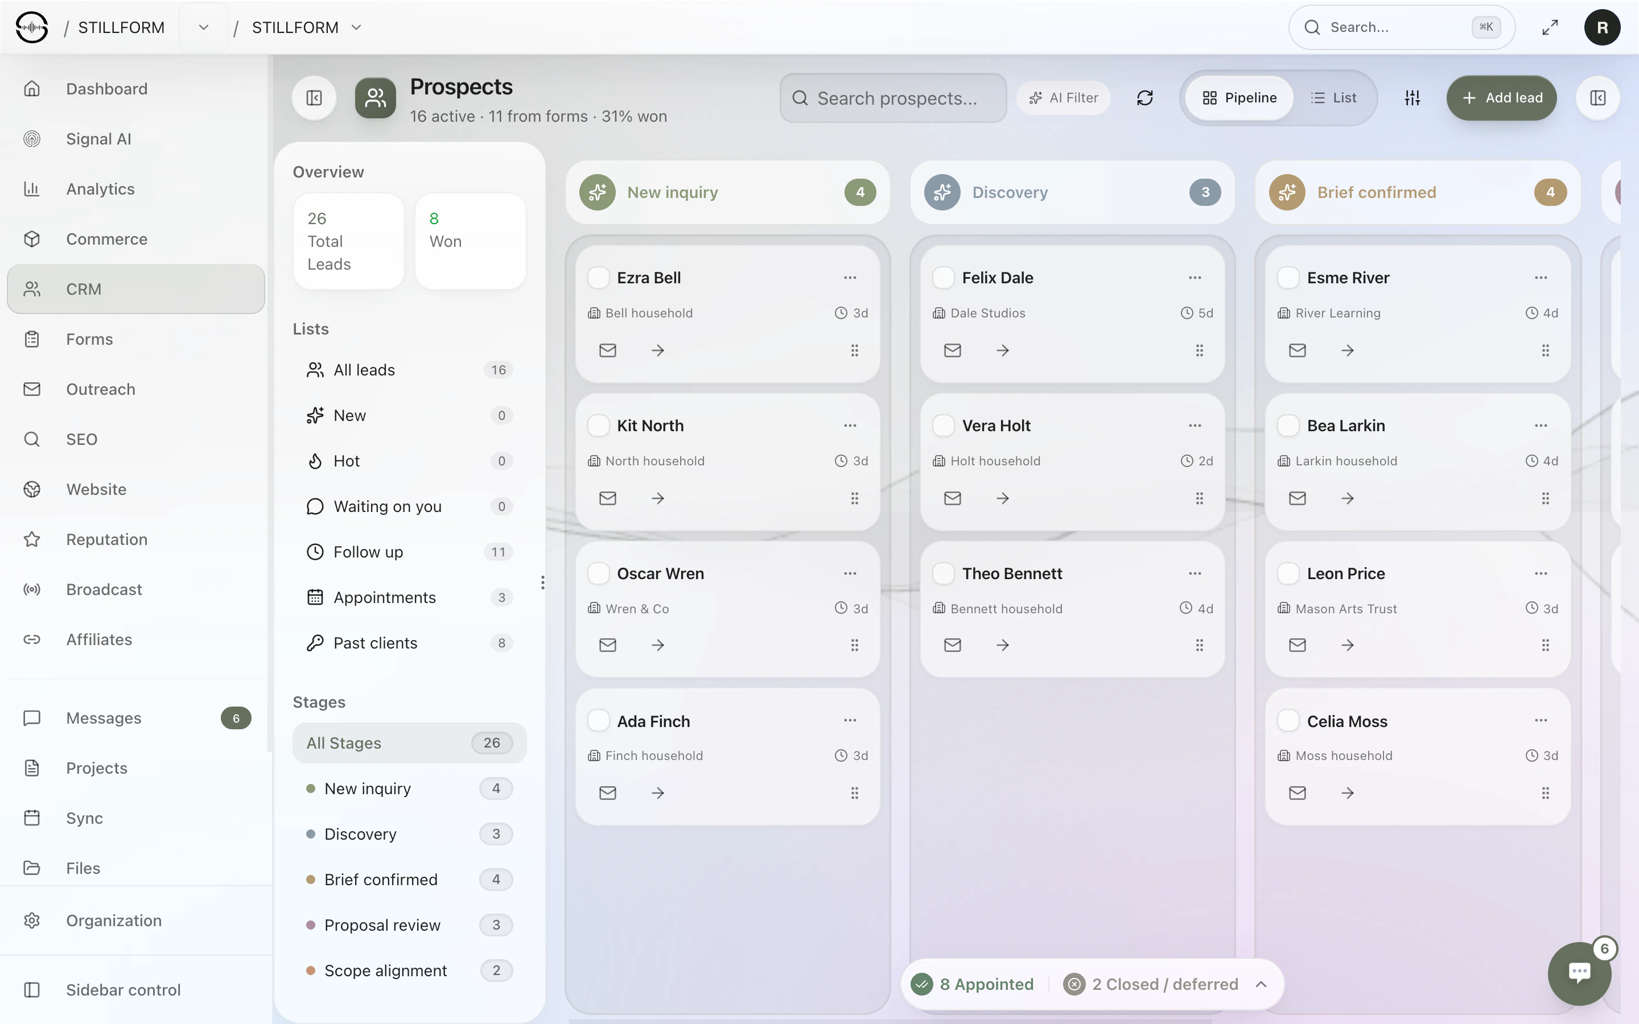1639x1024 pixels.
Task: Open Messages with 6 badge
Action: point(136,718)
